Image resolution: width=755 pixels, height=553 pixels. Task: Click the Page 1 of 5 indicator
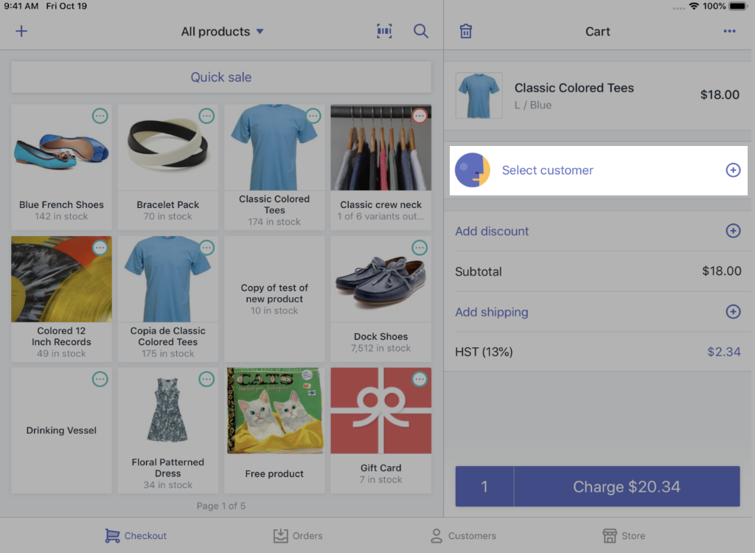[221, 506]
